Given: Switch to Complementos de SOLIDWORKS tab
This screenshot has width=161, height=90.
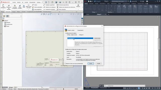Looking at the screenshot, I should click(x=34, y=12).
